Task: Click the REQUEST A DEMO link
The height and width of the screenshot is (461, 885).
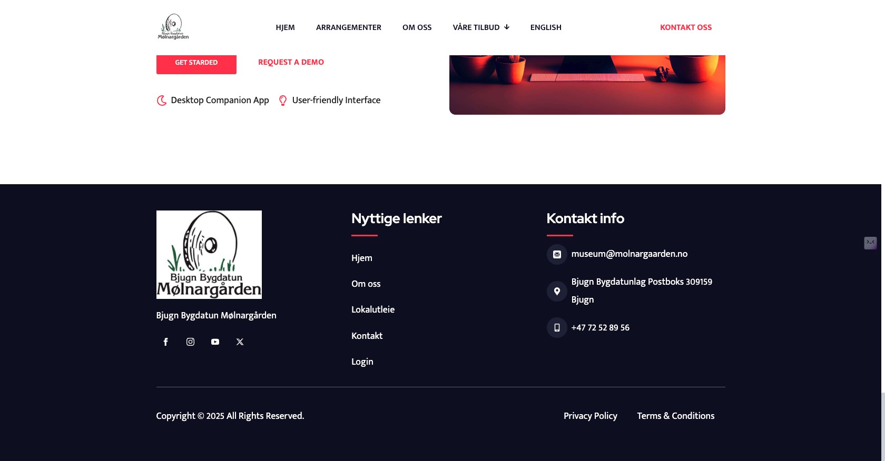Action: pyautogui.click(x=291, y=62)
